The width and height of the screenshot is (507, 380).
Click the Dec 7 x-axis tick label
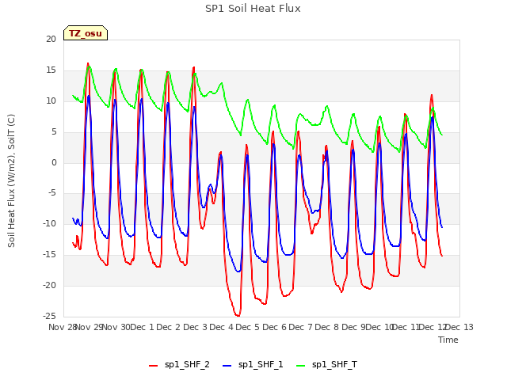point(301,327)
